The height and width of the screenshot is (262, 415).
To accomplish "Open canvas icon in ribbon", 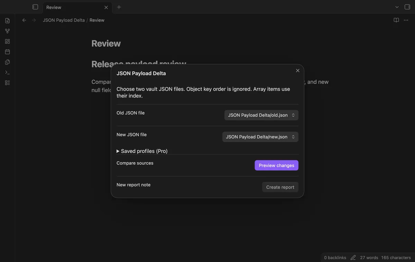I will click(x=8, y=41).
